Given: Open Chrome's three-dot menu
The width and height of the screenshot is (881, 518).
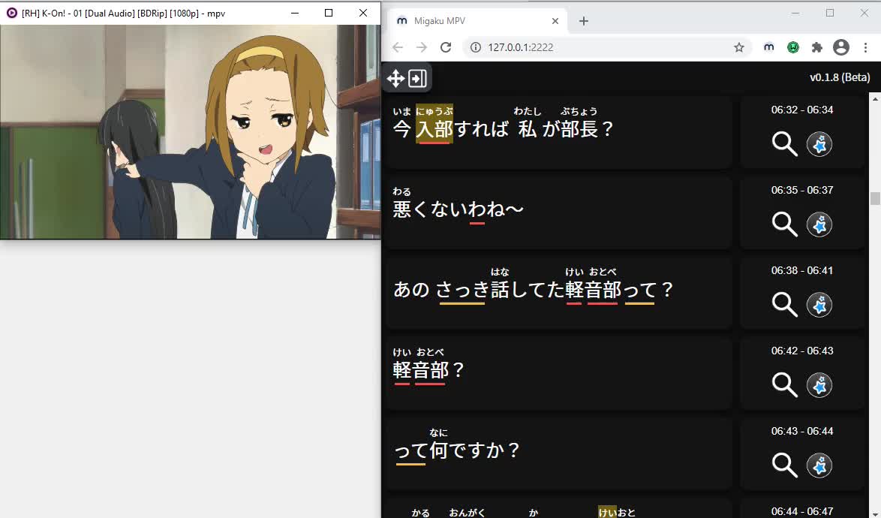Looking at the screenshot, I should (x=865, y=47).
